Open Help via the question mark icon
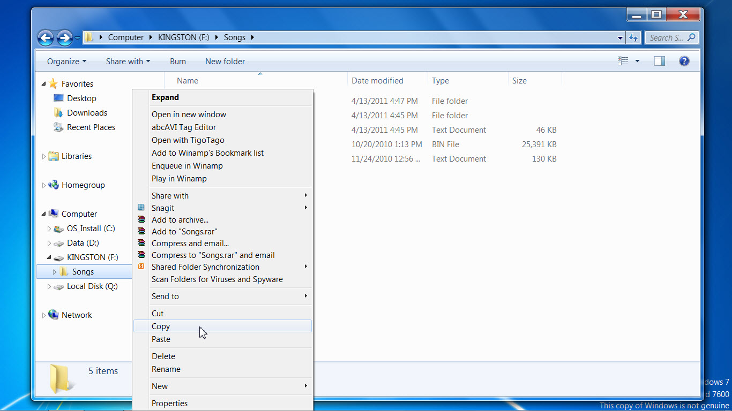 pyautogui.click(x=684, y=61)
